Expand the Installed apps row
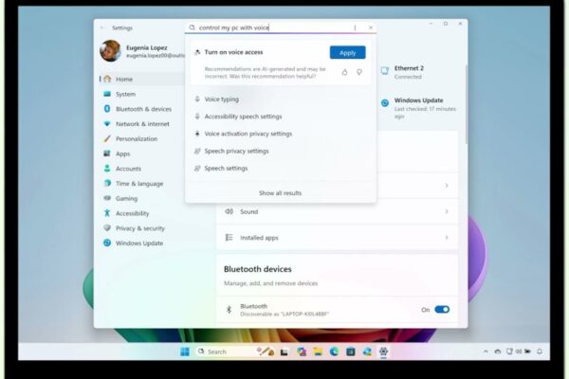Screen dimensions: 569x379 tap(337, 238)
